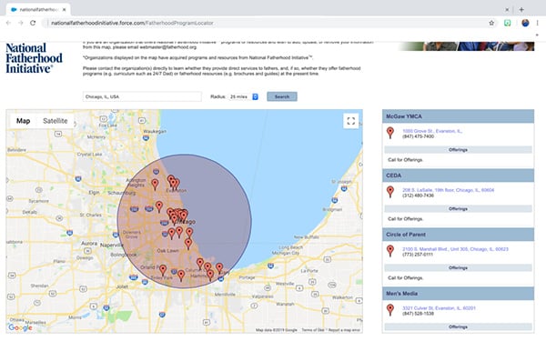The image size is (546, 341).
Task: Click the phone number (847) 528-1538
Action: tap(419, 314)
